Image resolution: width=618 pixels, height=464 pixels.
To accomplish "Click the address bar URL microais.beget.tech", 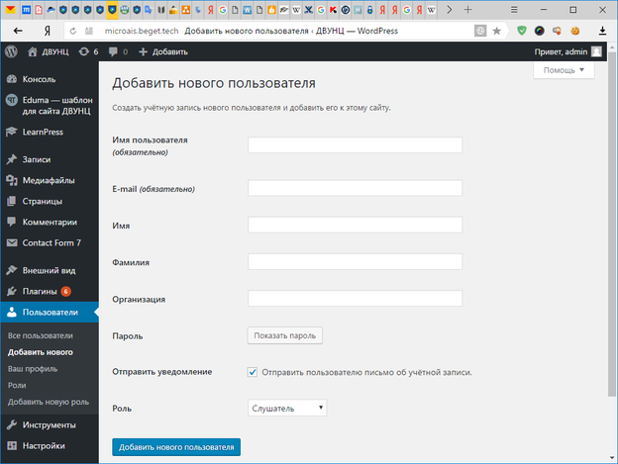I will coord(142,31).
